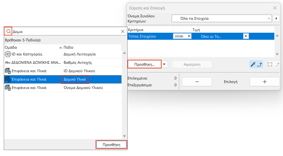Clear the search field with X
This screenshot has width=283, height=156.
[122, 31]
